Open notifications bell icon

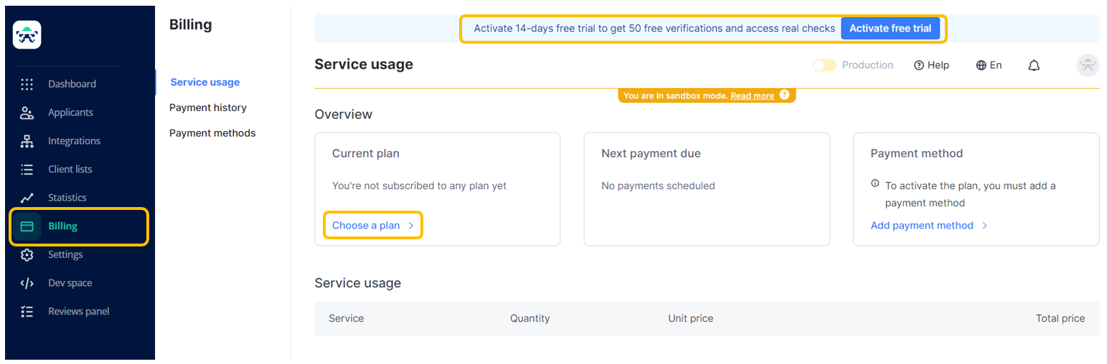click(1034, 65)
